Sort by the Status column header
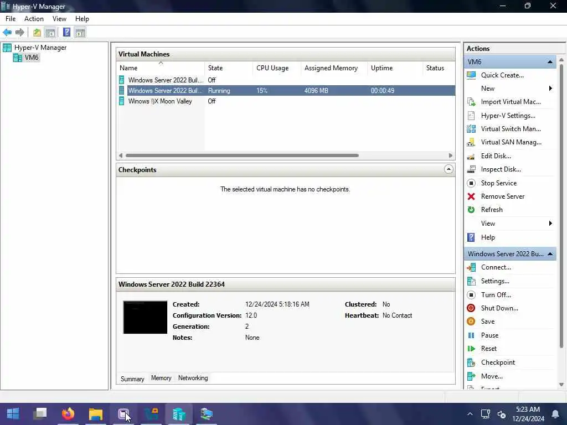This screenshot has height=425, width=567. tap(439, 68)
